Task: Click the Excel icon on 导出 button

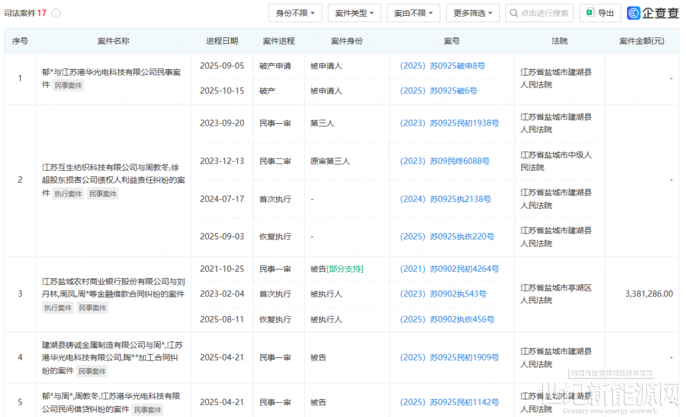Action: (x=590, y=13)
